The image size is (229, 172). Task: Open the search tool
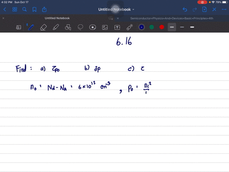[24, 10]
